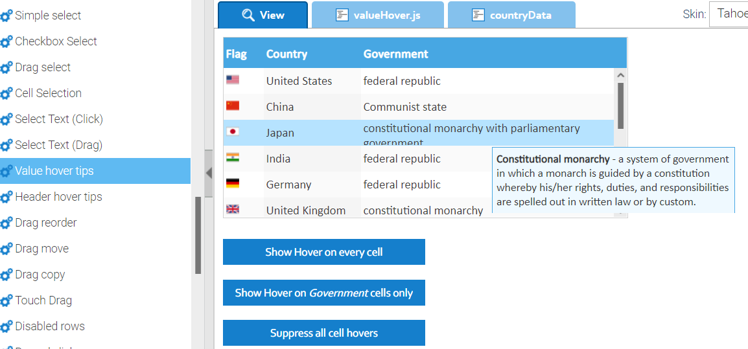Click the Japan flag icon
This screenshot has width=748, height=349.
(232, 131)
